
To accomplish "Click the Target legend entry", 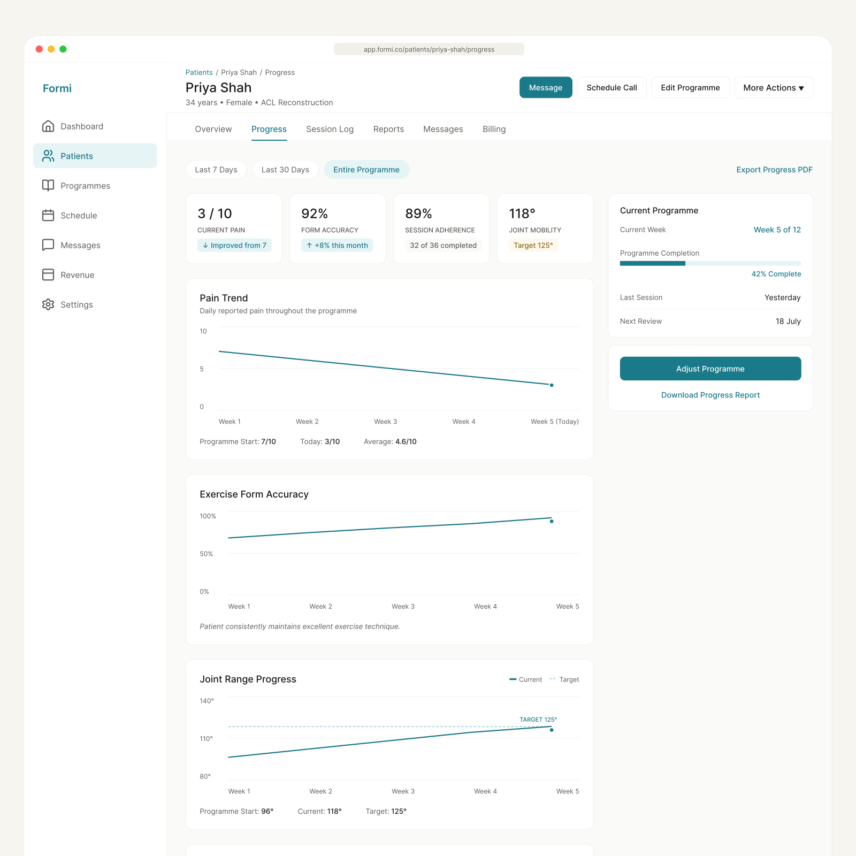I will [x=564, y=679].
